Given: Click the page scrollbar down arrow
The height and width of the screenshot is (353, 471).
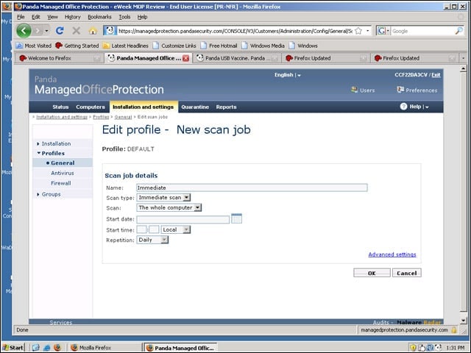Looking at the screenshot, I should pyautogui.click(x=463, y=321).
